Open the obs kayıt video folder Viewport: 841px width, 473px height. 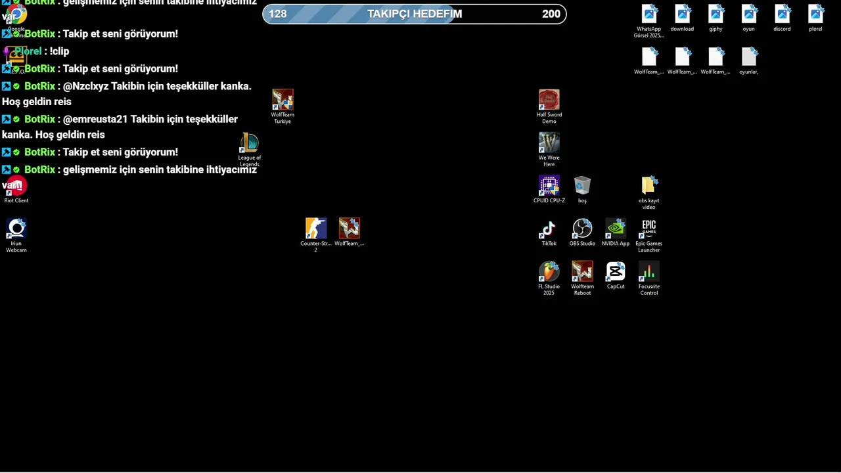point(649,192)
